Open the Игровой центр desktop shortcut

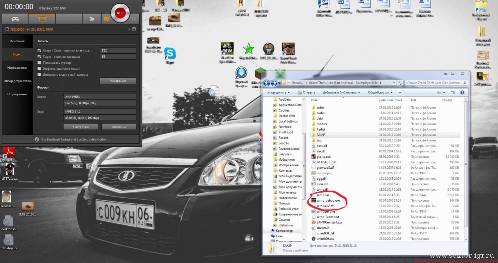[241, 77]
